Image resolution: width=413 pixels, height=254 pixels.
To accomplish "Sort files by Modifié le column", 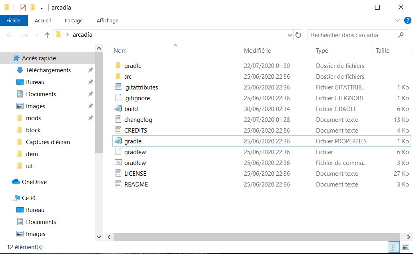I will tap(257, 51).
